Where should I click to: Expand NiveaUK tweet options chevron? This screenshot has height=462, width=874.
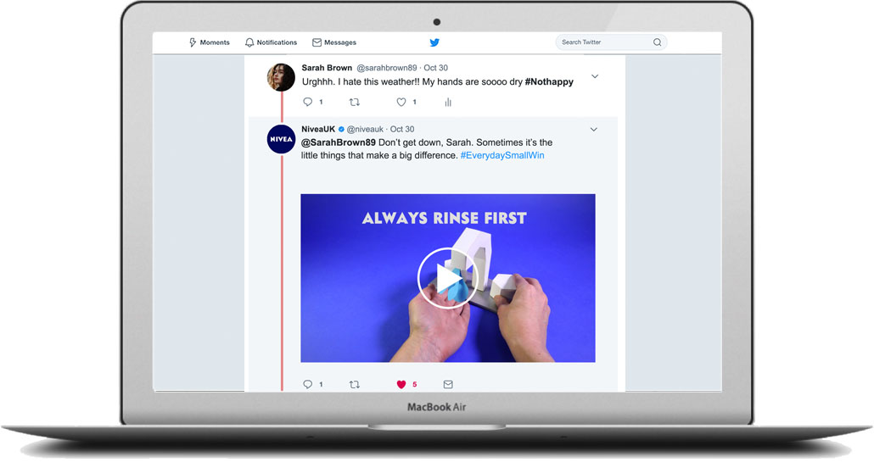click(594, 130)
